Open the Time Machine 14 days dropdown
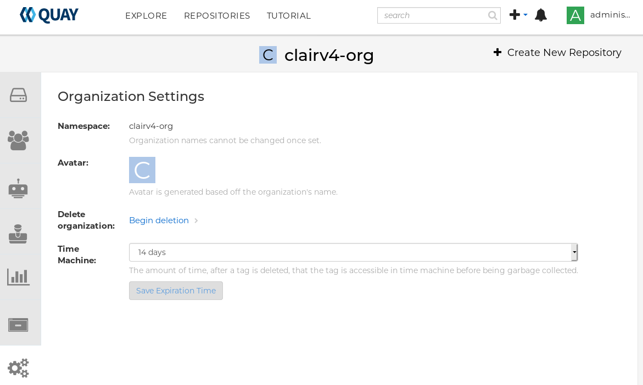 tap(353, 252)
